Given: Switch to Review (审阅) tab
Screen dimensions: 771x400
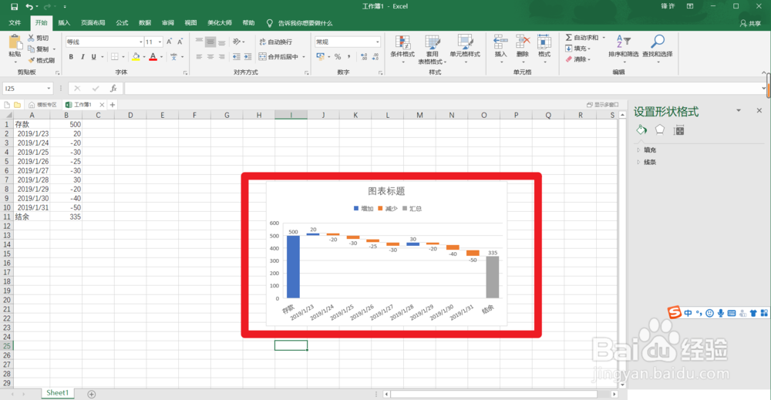Looking at the screenshot, I should 167,23.
